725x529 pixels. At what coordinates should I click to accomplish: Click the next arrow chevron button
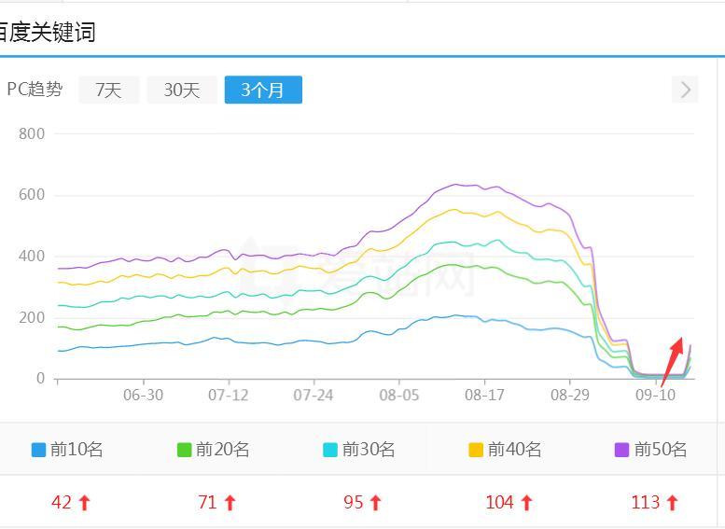(x=685, y=90)
